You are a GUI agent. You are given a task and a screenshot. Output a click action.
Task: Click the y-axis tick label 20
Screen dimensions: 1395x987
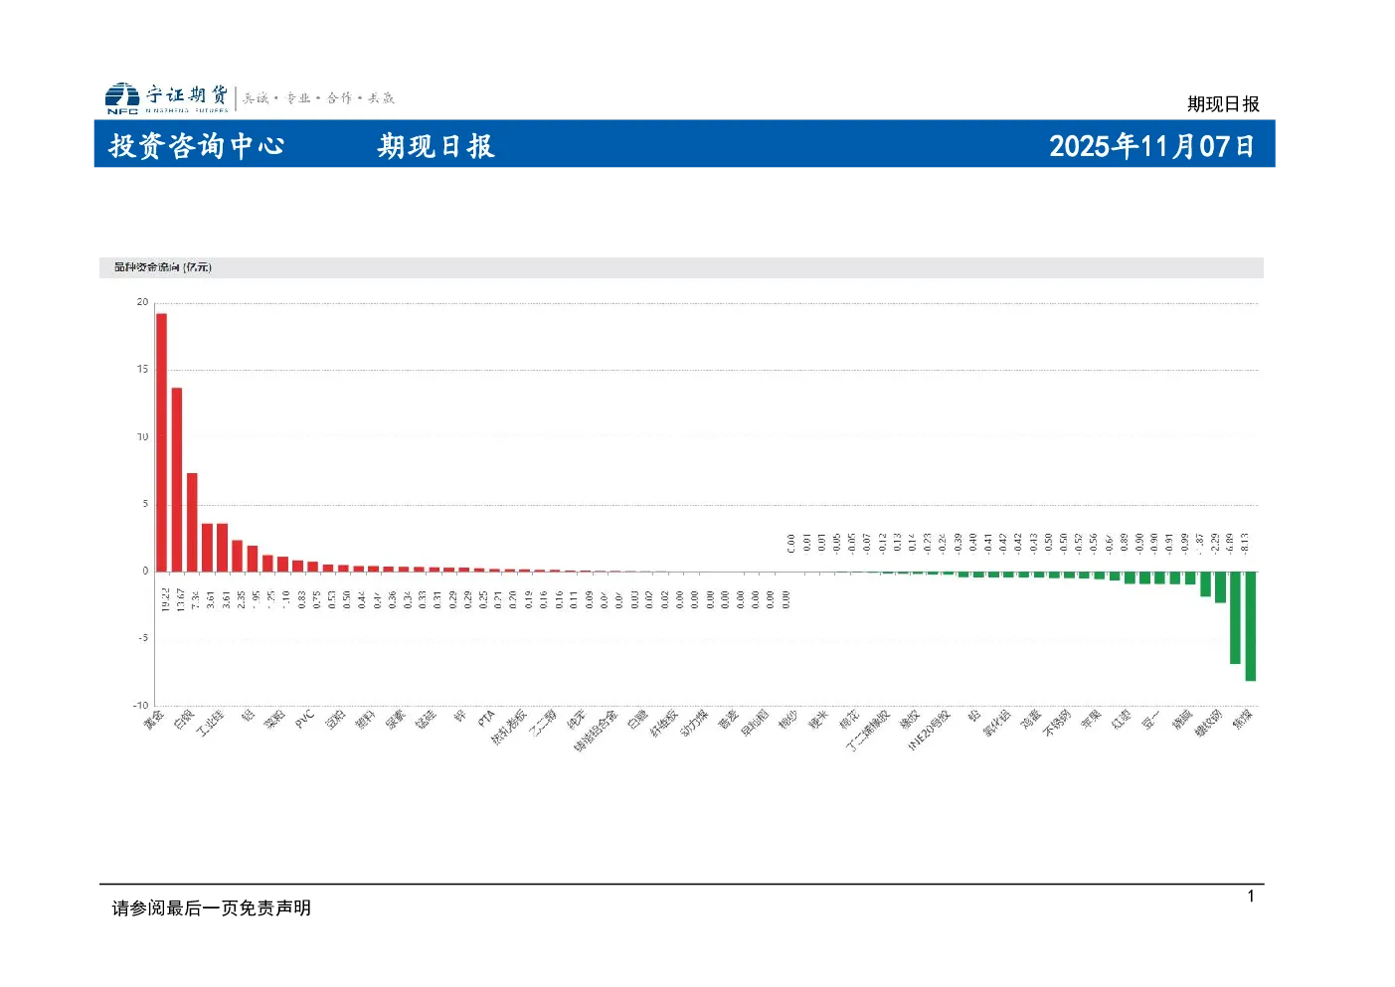point(142,302)
